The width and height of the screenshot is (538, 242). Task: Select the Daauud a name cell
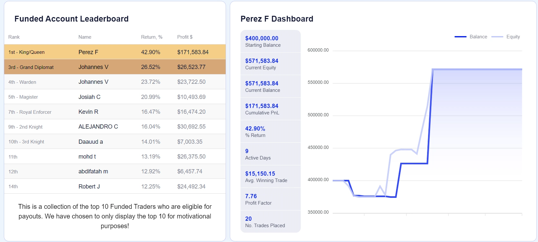pos(91,142)
